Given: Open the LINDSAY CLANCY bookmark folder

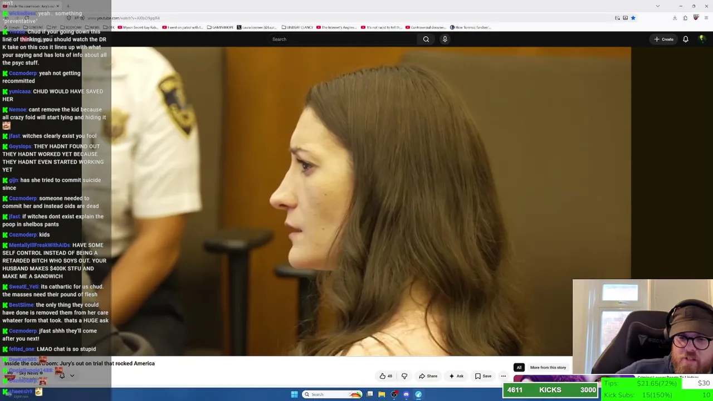Looking at the screenshot, I should click(x=297, y=27).
